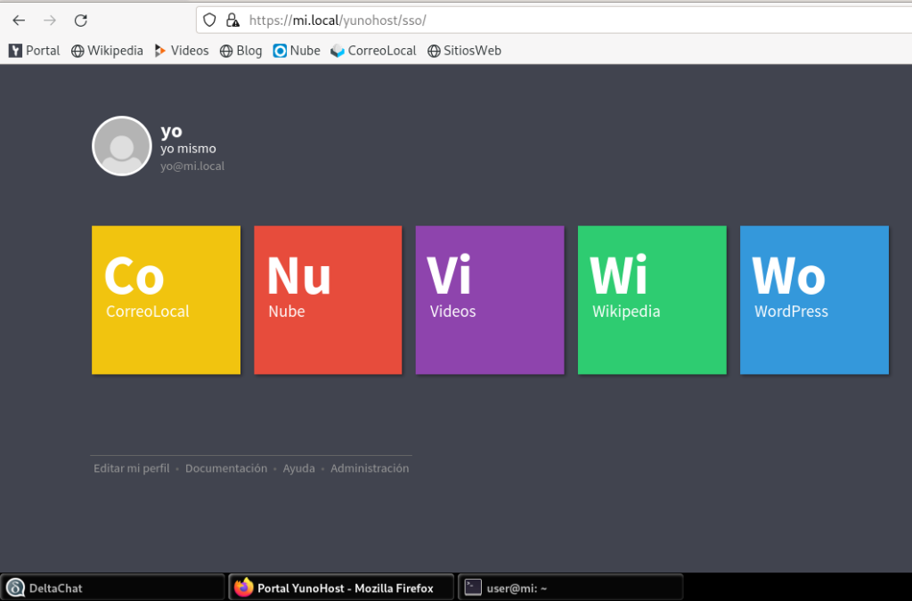This screenshot has width=912, height=601.
Task: Switch to DeltaChat in the taskbar
Action: [113, 588]
